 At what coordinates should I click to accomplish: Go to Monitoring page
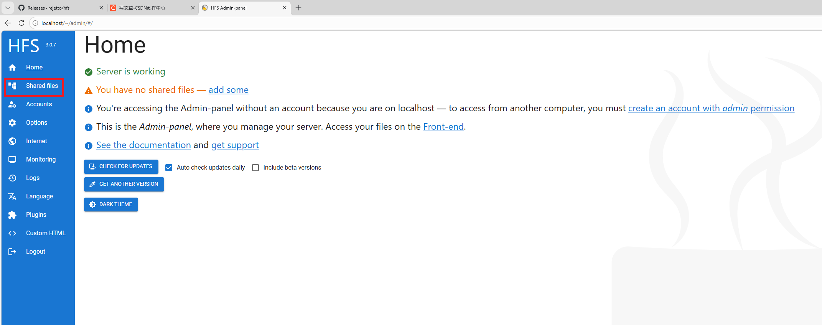coord(41,160)
